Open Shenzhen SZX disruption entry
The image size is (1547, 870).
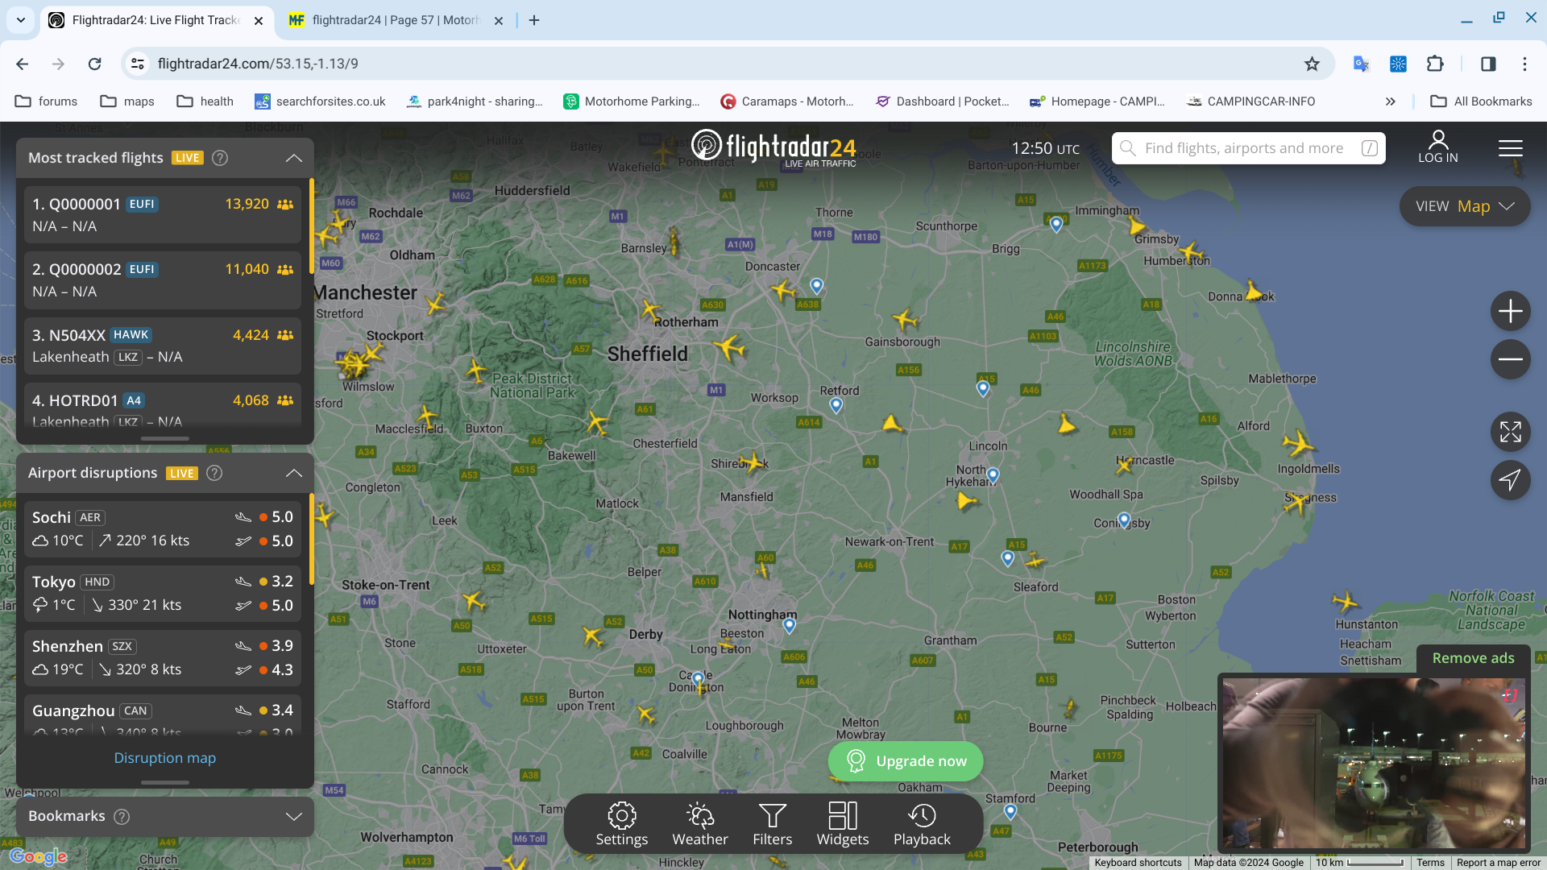pyautogui.click(x=162, y=657)
